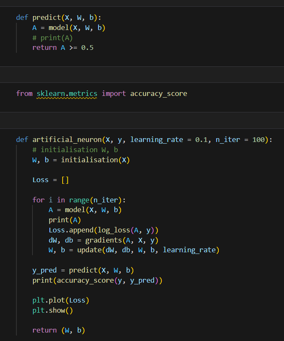Click the 'A = model(X, W, b)' line in predict

[69, 28]
